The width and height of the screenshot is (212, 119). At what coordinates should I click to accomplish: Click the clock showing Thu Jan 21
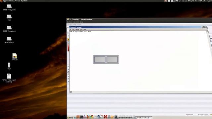(196, 1)
